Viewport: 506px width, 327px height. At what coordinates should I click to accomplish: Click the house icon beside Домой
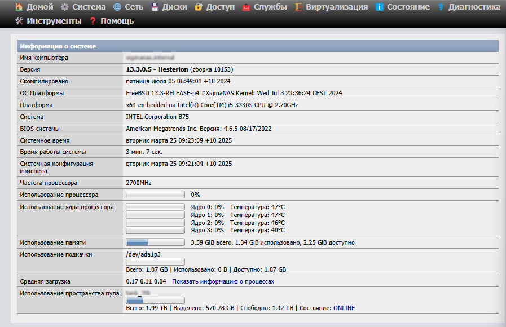[x=19, y=7]
